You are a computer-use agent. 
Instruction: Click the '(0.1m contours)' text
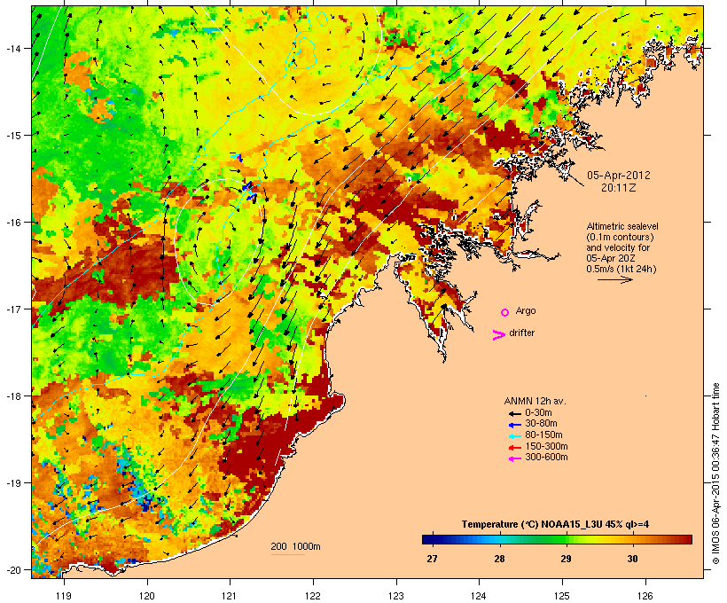point(620,237)
